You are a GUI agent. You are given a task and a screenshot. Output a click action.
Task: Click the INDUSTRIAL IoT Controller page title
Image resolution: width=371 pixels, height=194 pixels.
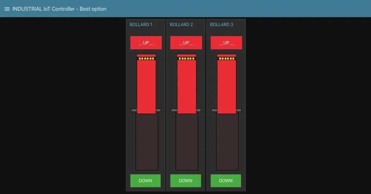[59, 9]
